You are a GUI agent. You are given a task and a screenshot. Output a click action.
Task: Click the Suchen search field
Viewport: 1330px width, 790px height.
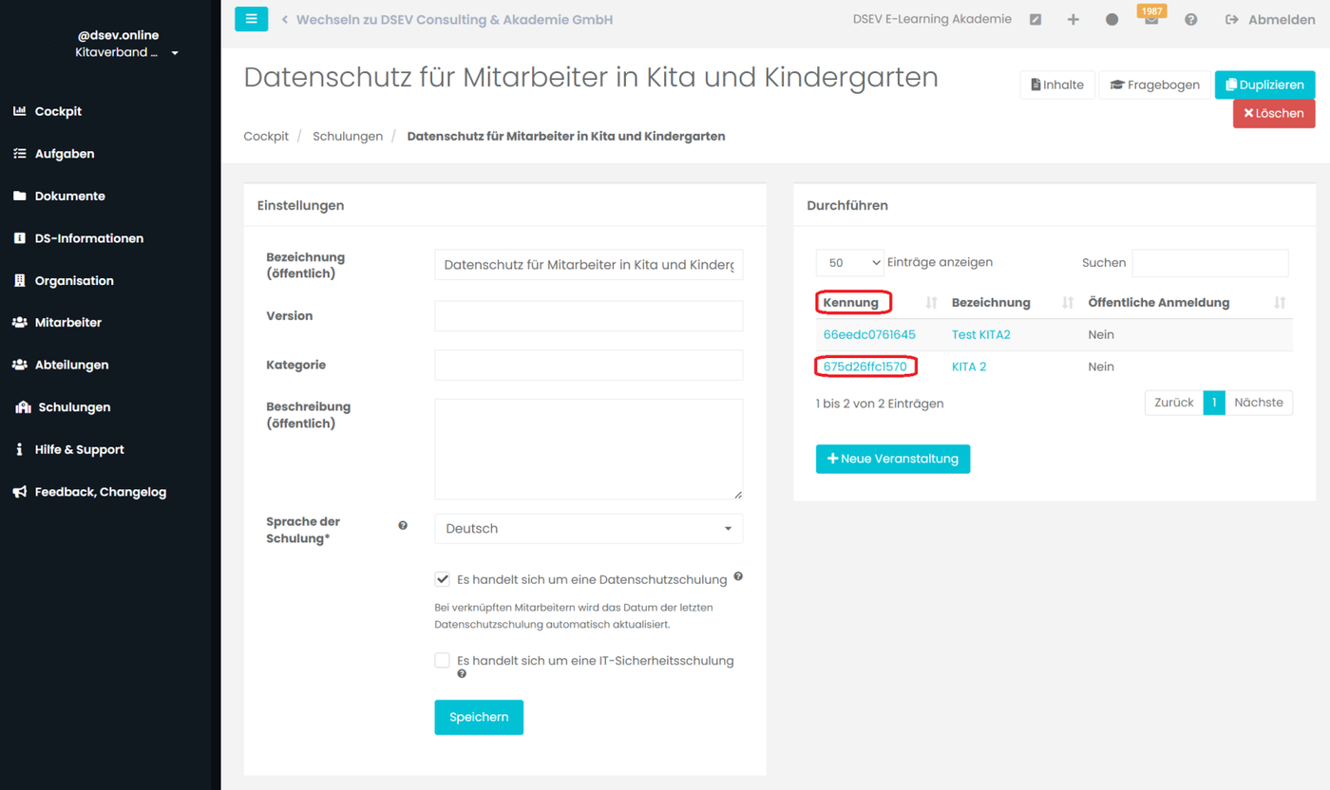1209,263
